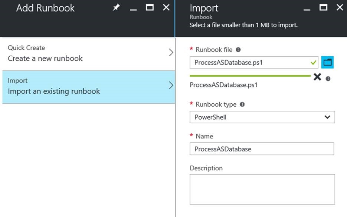This screenshot has width=347, height=217.
Task: Open the Runbook type info tooltip icon
Action: (242, 104)
